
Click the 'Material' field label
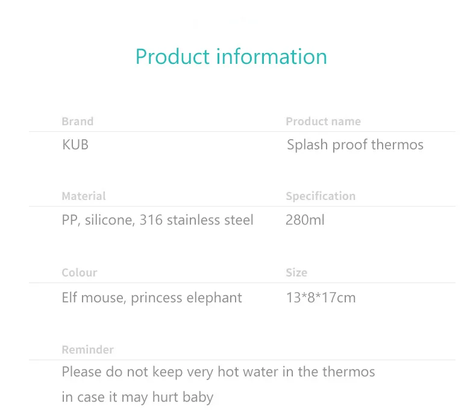(x=83, y=196)
